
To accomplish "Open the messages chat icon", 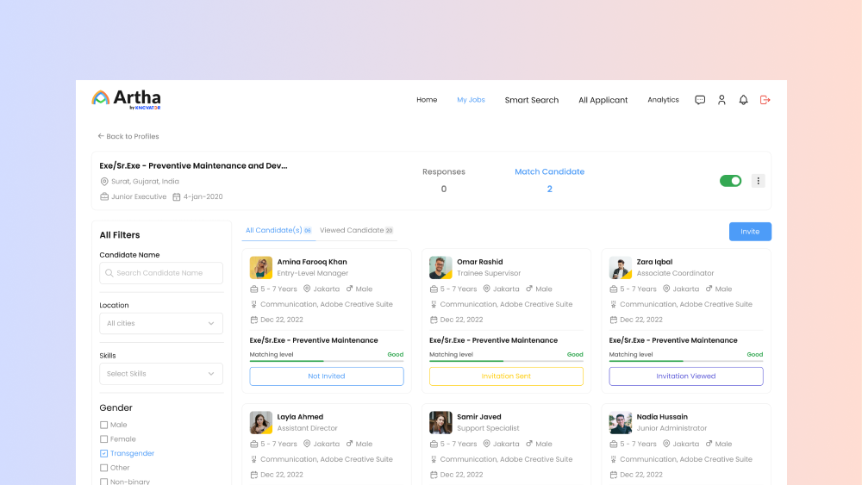I will (x=700, y=100).
